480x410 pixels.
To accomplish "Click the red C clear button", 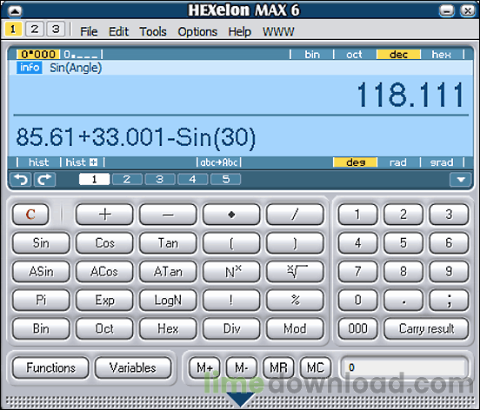I will pos(30,215).
